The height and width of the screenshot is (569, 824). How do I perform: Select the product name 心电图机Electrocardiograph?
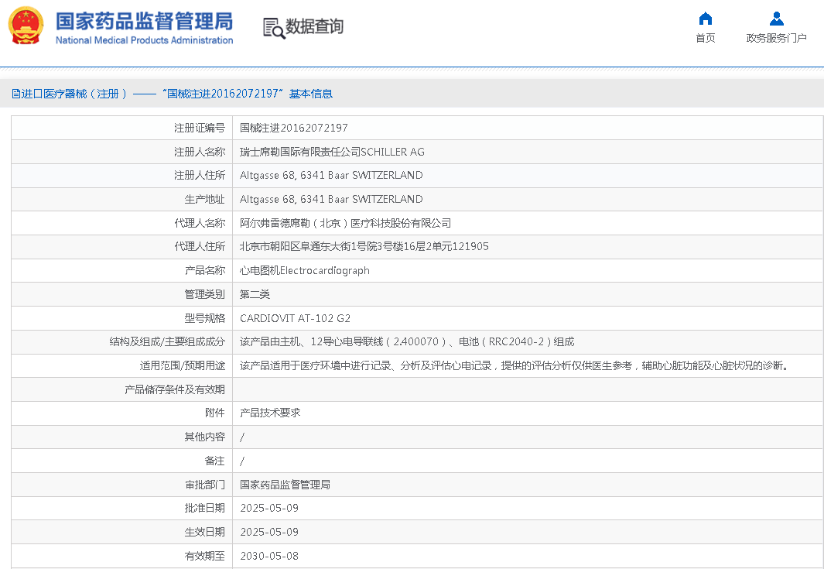coord(304,270)
